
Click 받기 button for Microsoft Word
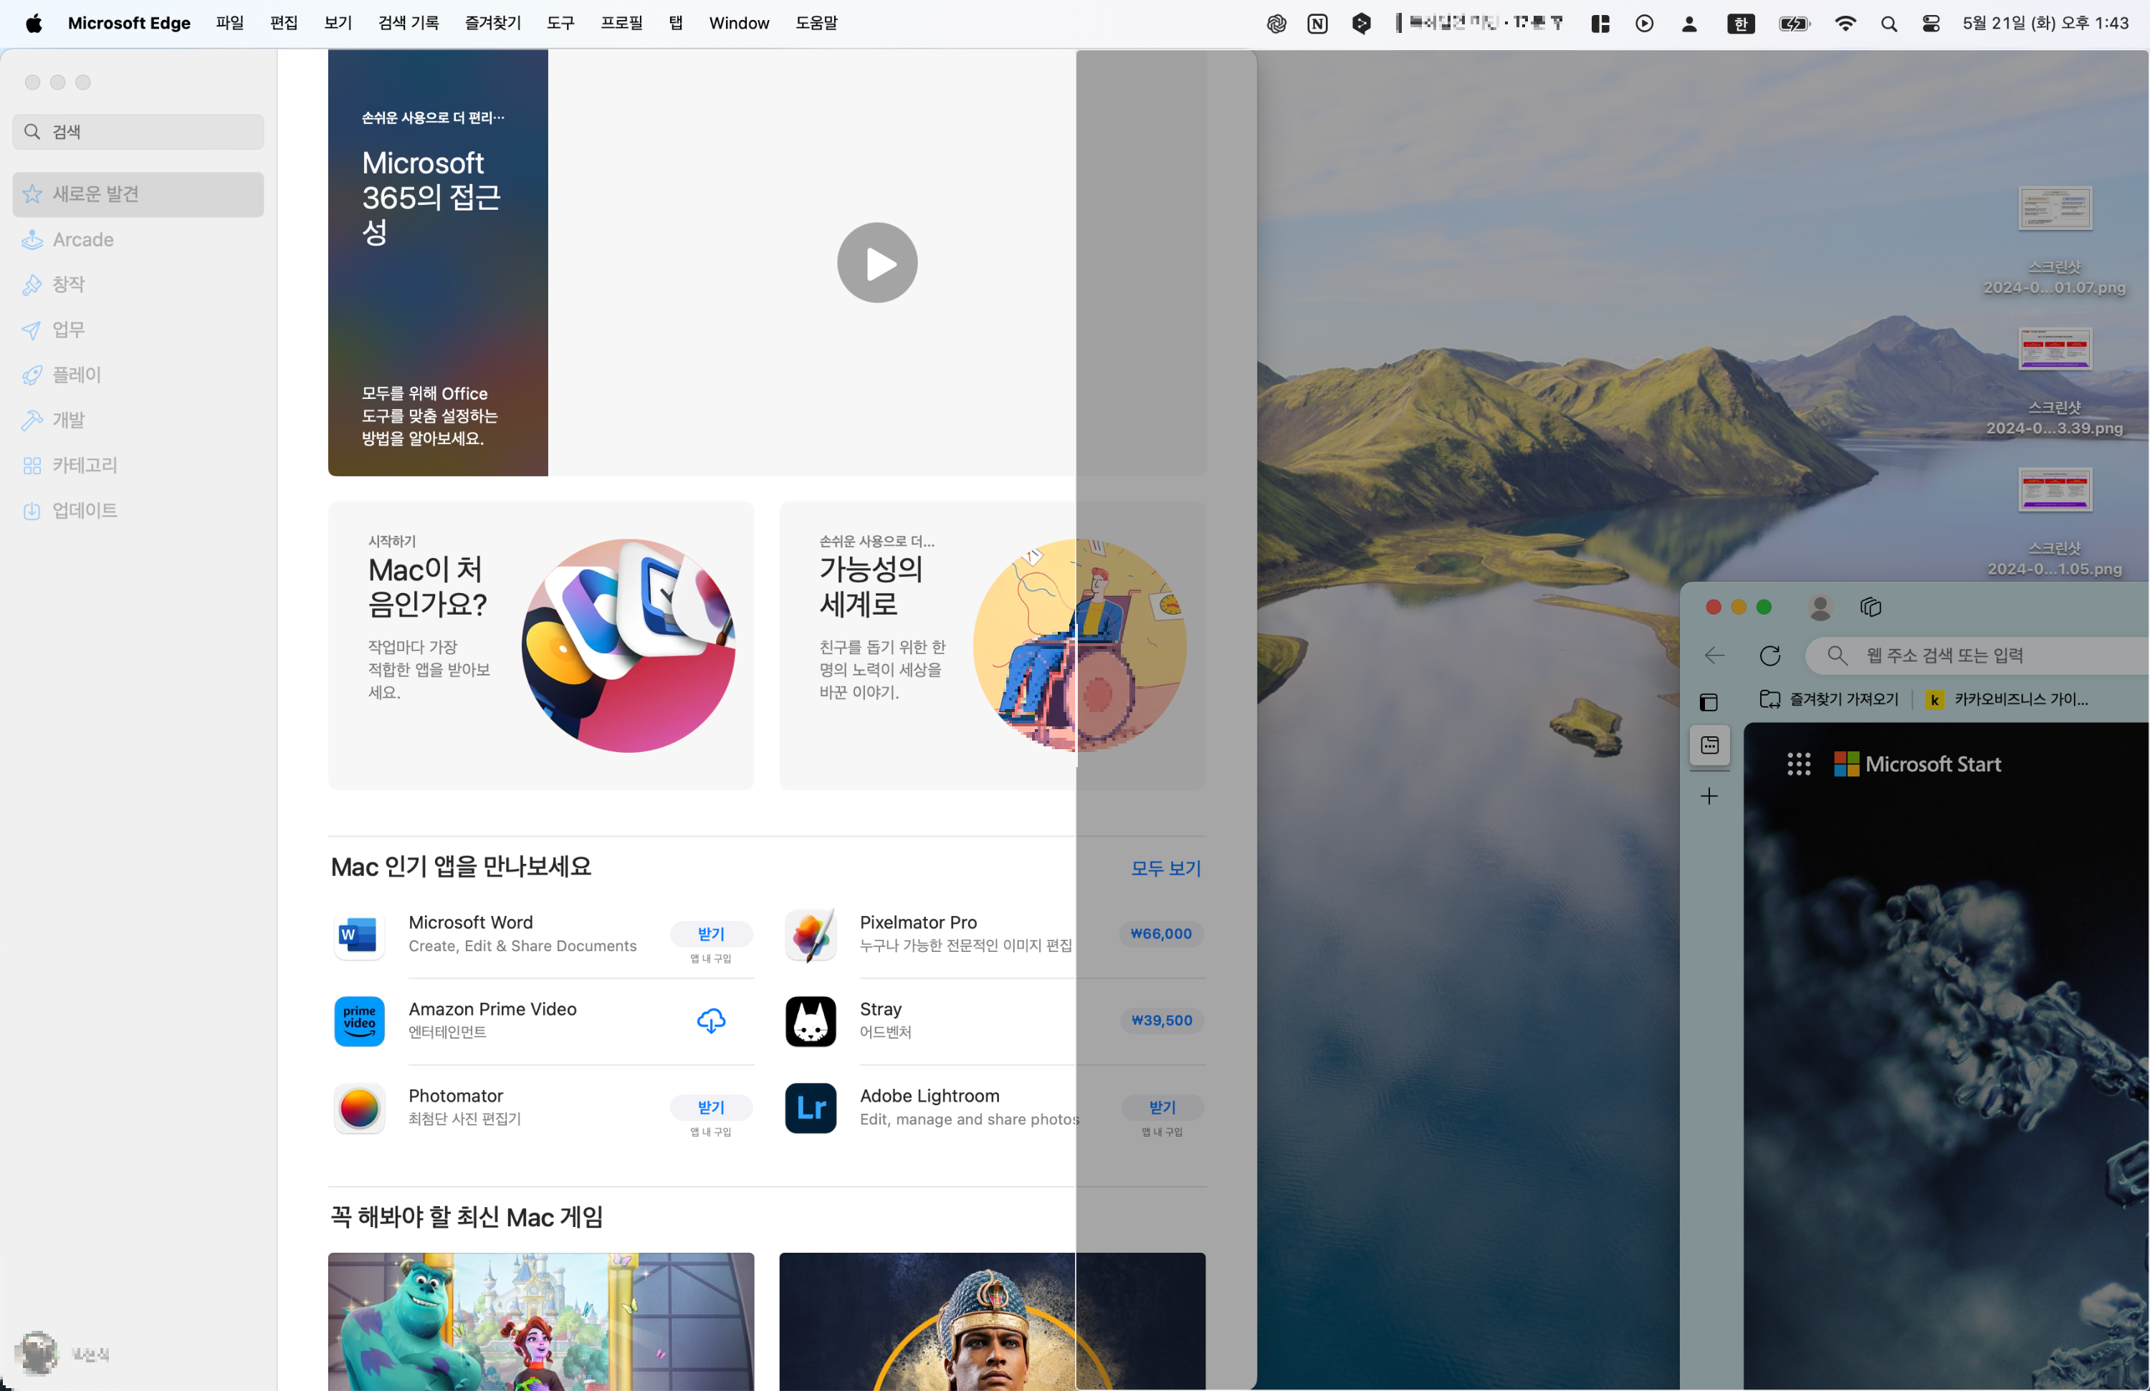pyautogui.click(x=711, y=933)
